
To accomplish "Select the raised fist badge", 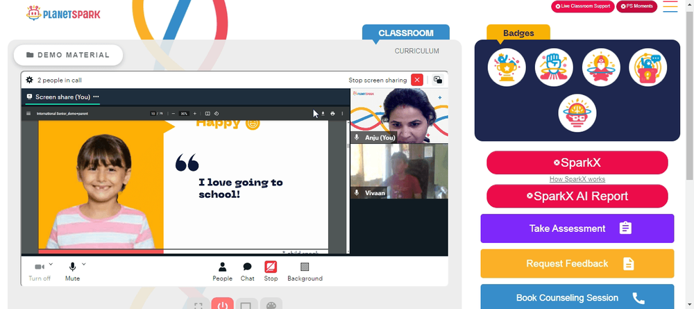I will point(554,67).
